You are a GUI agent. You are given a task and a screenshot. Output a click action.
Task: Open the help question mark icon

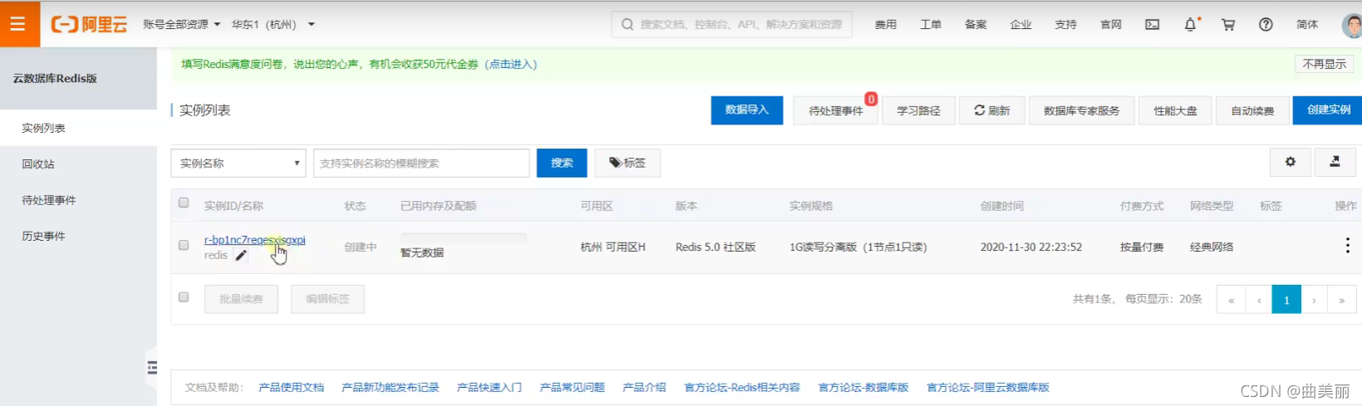pos(1266,24)
